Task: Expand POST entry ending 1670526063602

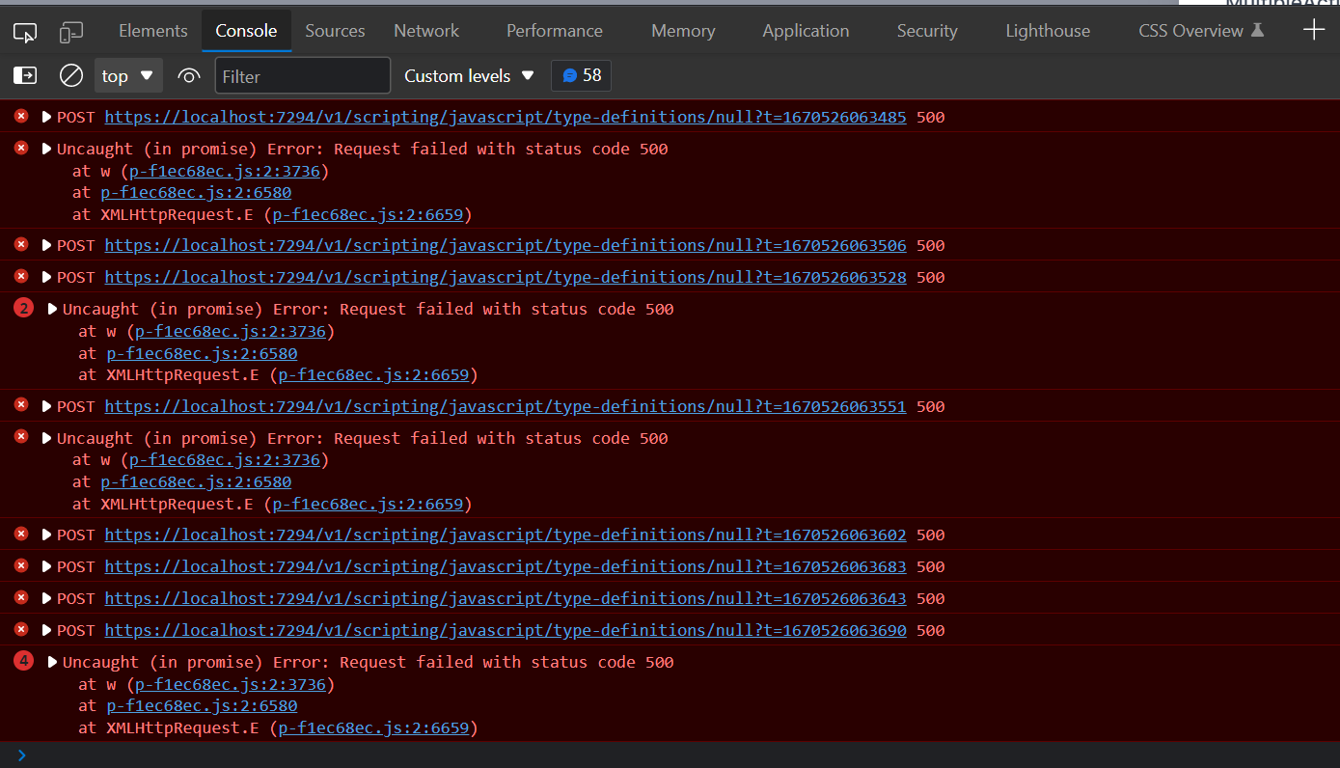Action: tap(46, 535)
